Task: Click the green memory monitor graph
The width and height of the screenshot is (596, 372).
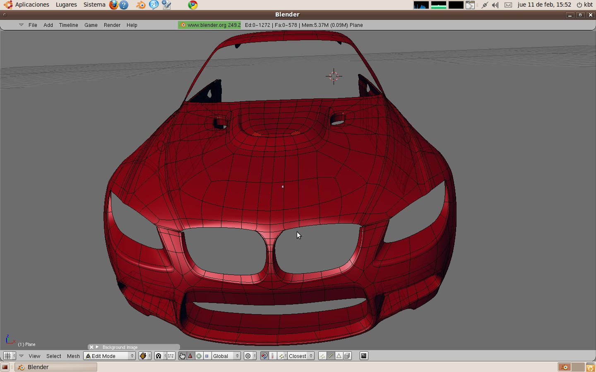Action: pyautogui.click(x=439, y=5)
